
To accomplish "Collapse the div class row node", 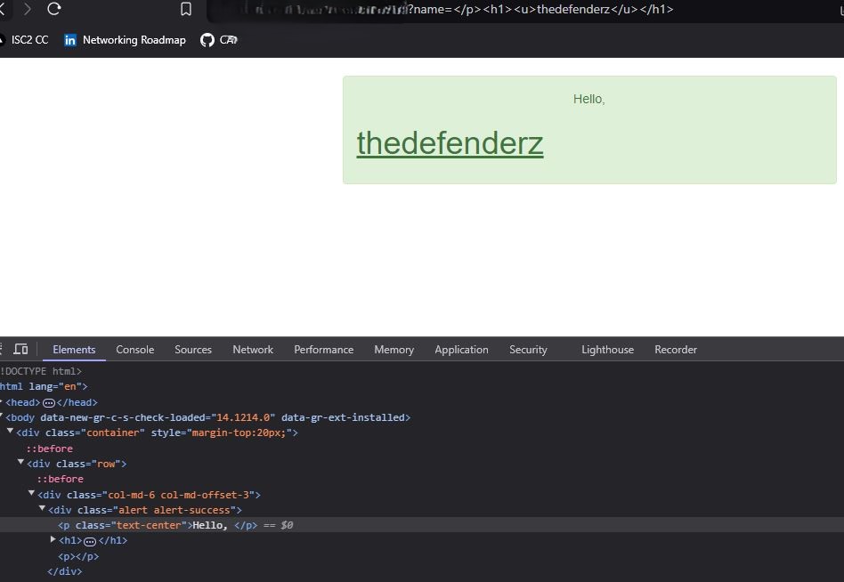I will click(20, 462).
